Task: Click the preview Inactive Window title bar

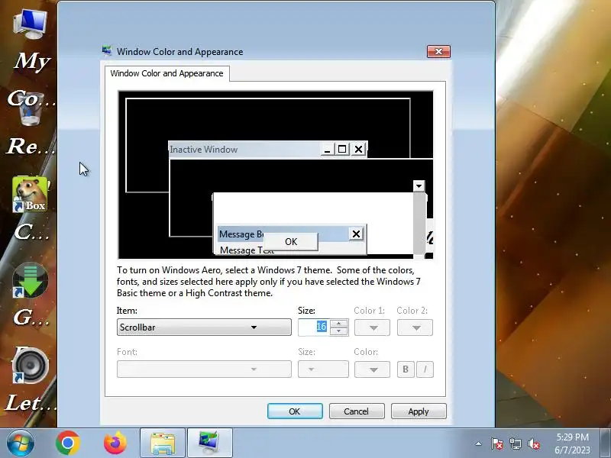Action: (244, 149)
